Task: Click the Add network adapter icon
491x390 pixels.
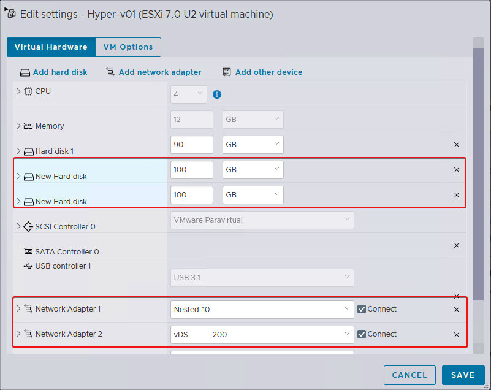Action: (x=110, y=72)
